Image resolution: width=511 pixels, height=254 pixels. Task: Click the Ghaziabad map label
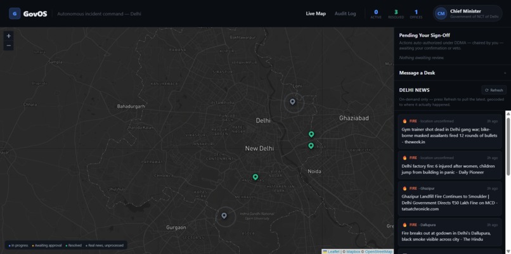[354, 118]
